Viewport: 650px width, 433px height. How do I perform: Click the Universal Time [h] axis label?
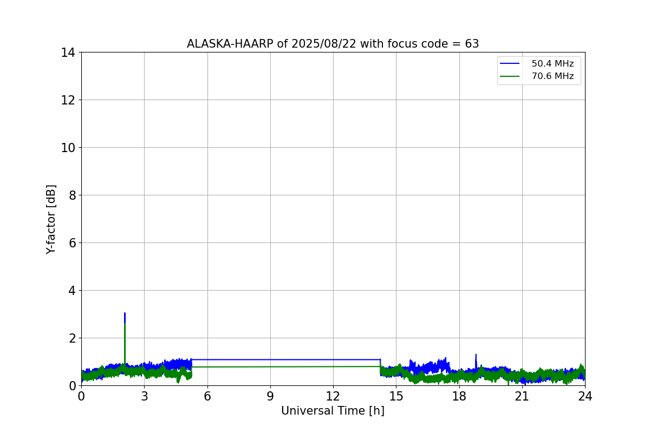tap(333, 411)
